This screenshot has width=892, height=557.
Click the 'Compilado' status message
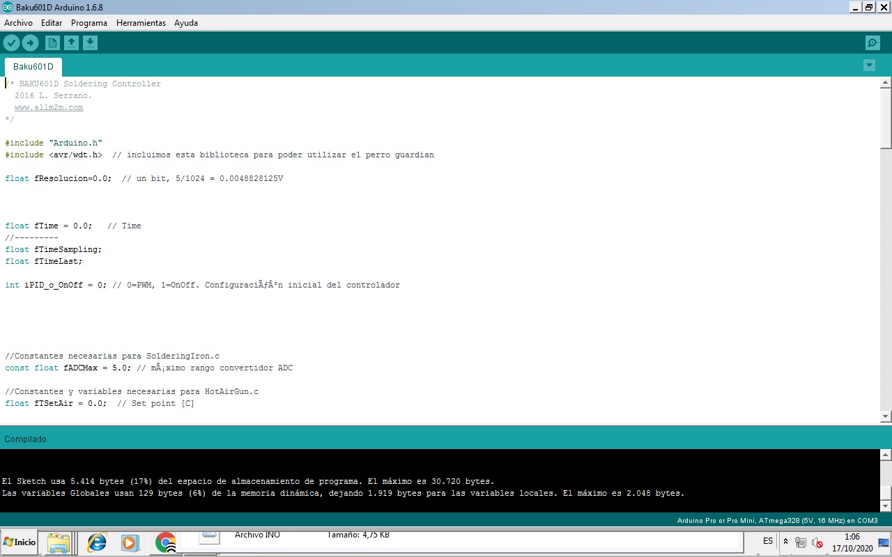(x=26, y=439)
